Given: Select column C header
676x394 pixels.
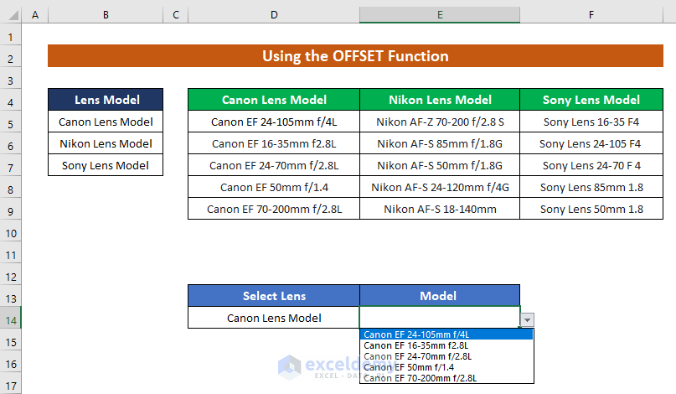Looking at the screenshot, I should coord(175,15).
